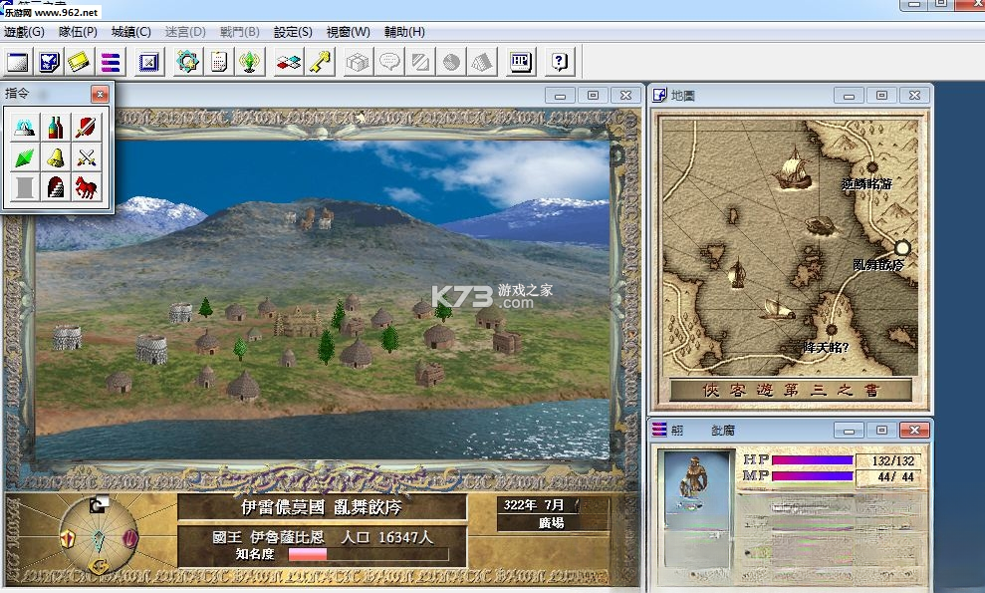Click the HP monitor toolbar icon
Screen dimensions: 985x593
click(x=521, y=62)
